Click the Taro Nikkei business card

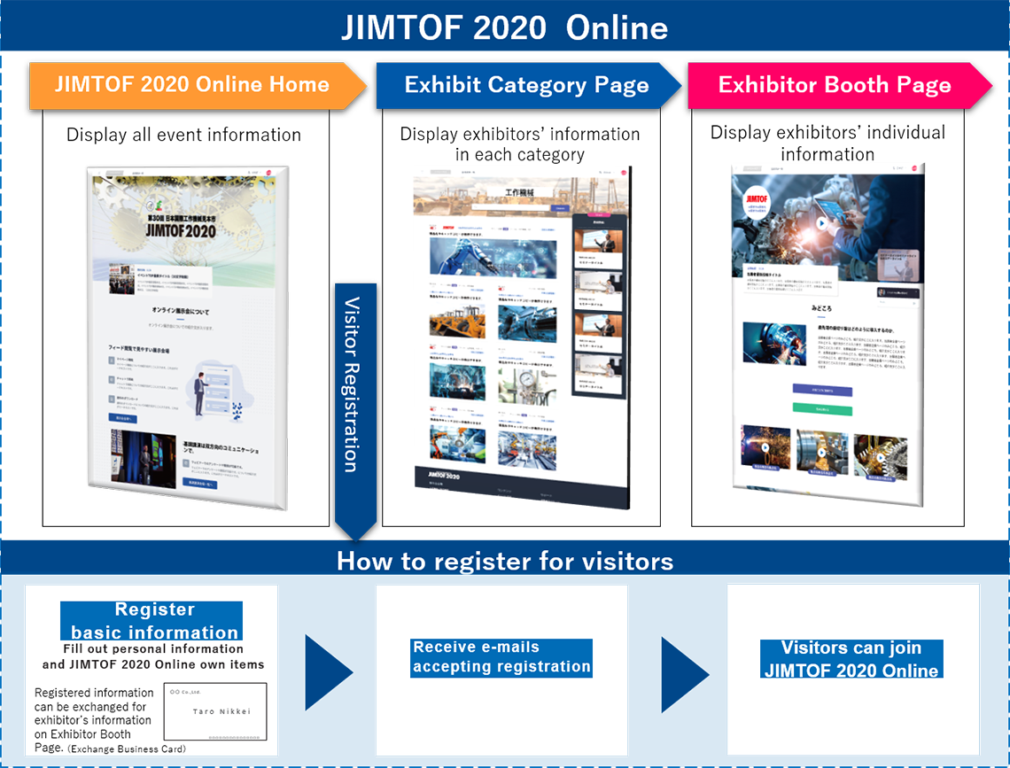pos(215,711)
